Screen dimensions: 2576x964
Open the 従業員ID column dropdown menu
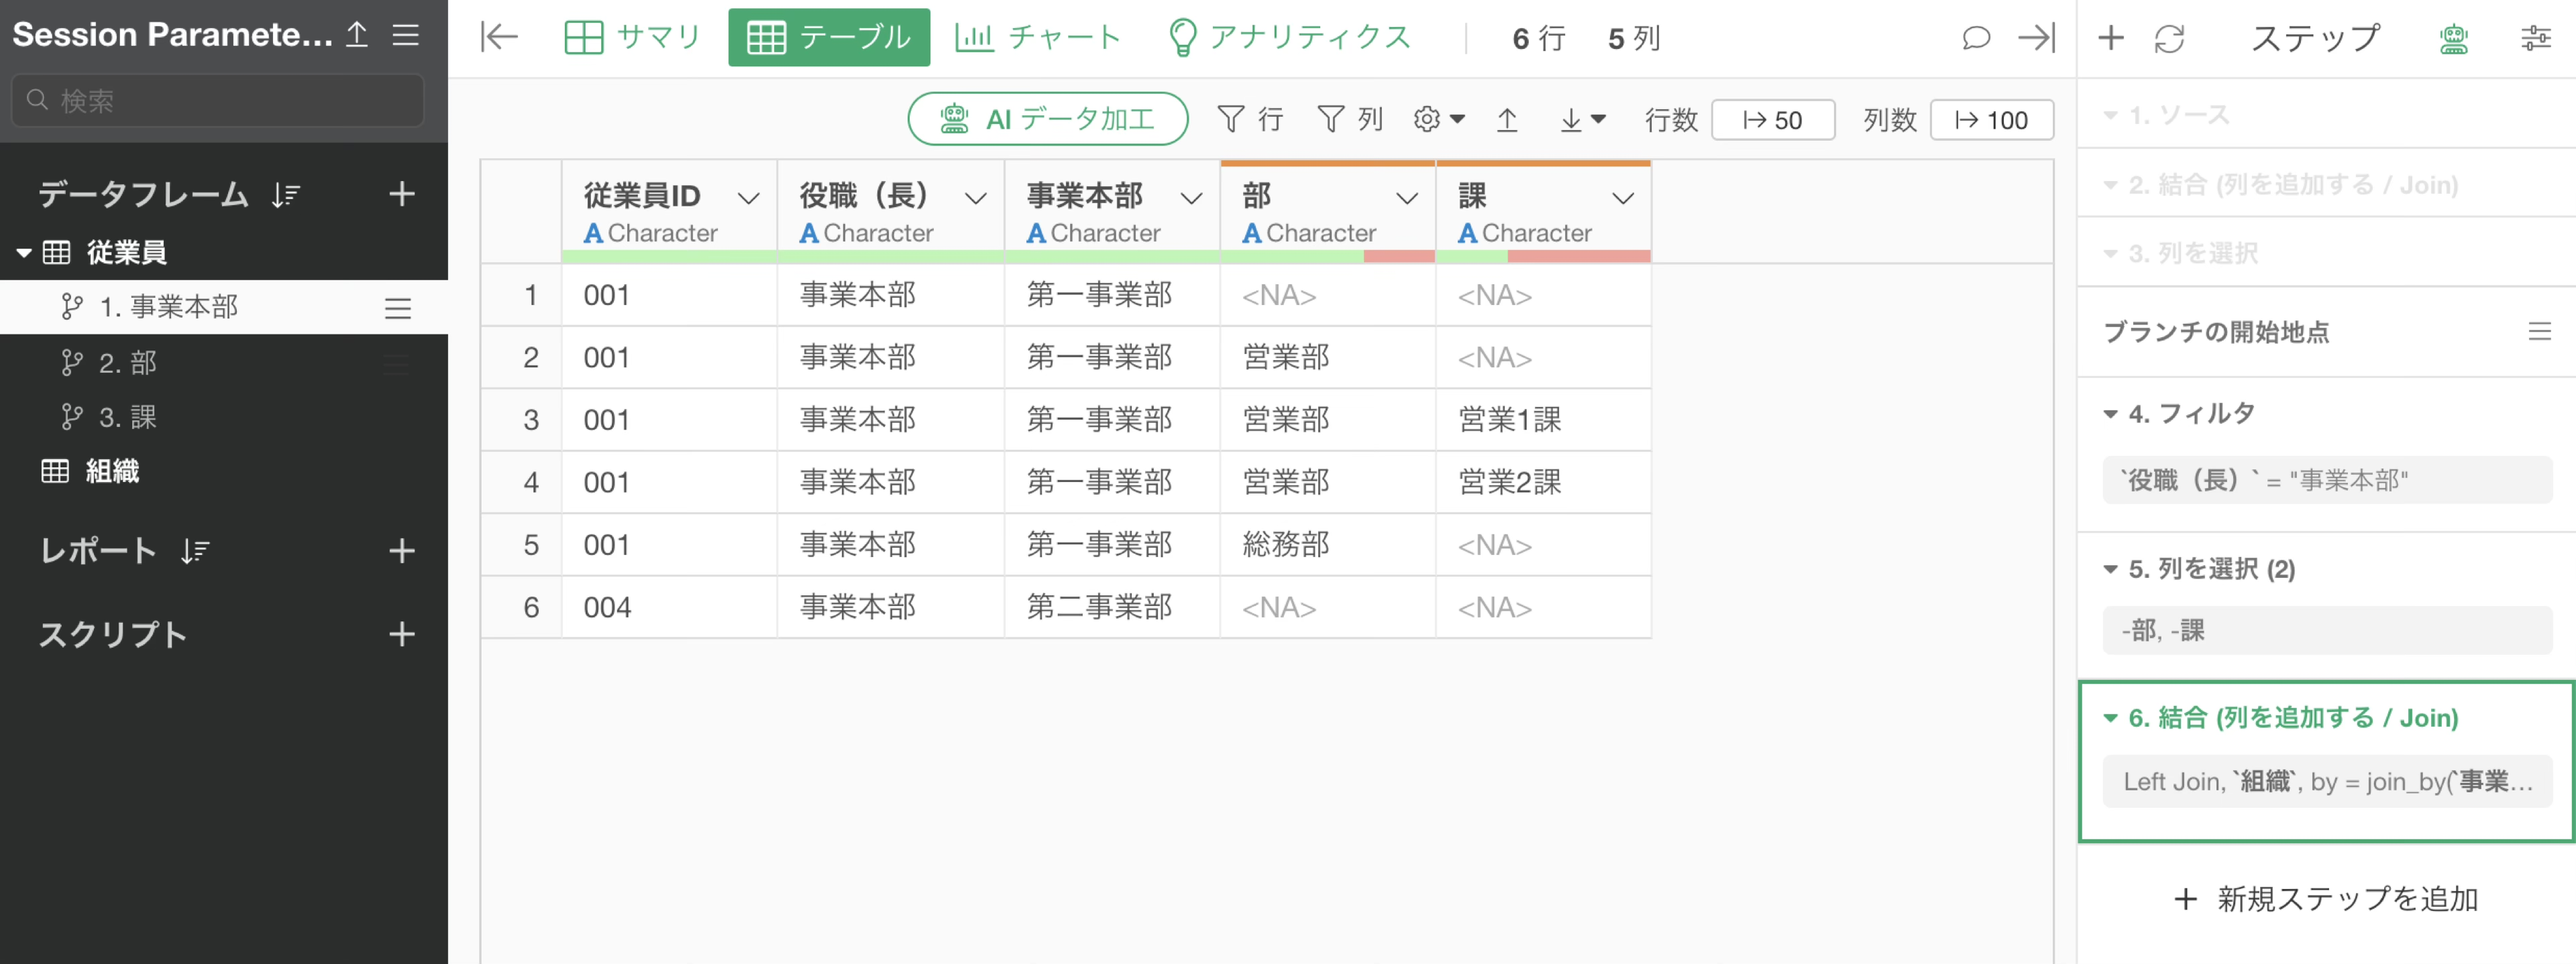[x=747, y=198]
